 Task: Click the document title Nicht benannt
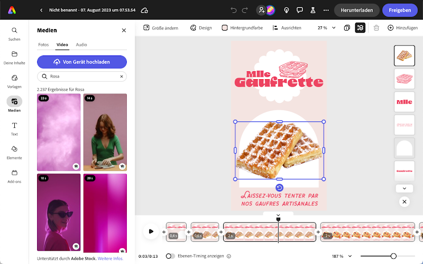point(92,10)
